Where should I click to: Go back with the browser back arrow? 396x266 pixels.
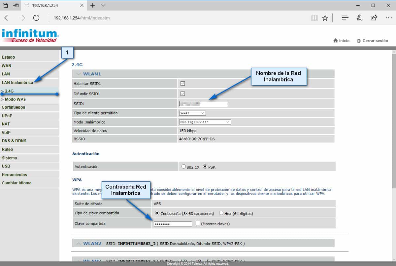pyautogui.click(x=8, y=18)
